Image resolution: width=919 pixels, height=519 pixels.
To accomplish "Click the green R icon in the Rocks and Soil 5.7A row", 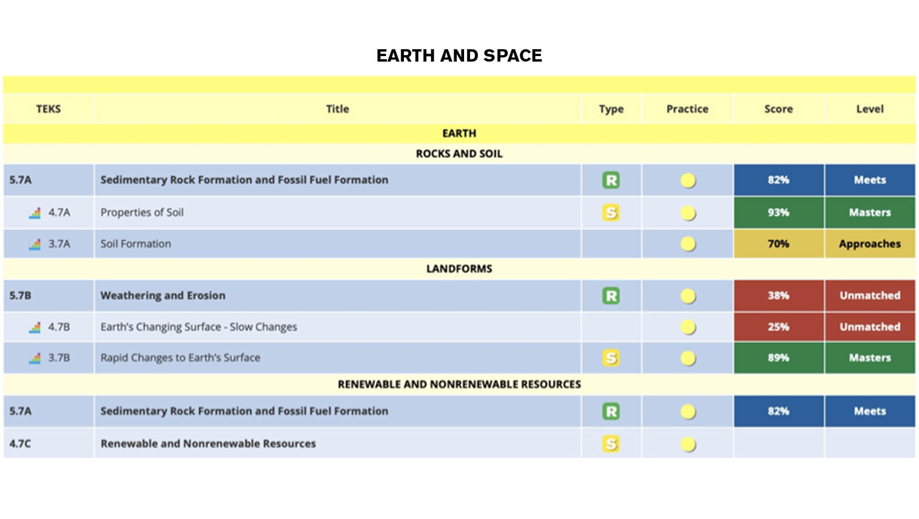I will (x=611, y=180).
